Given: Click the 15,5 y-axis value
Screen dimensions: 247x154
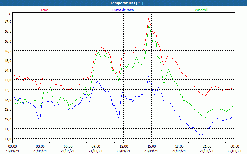Looking at the screenshot, I should pos(8,51).
